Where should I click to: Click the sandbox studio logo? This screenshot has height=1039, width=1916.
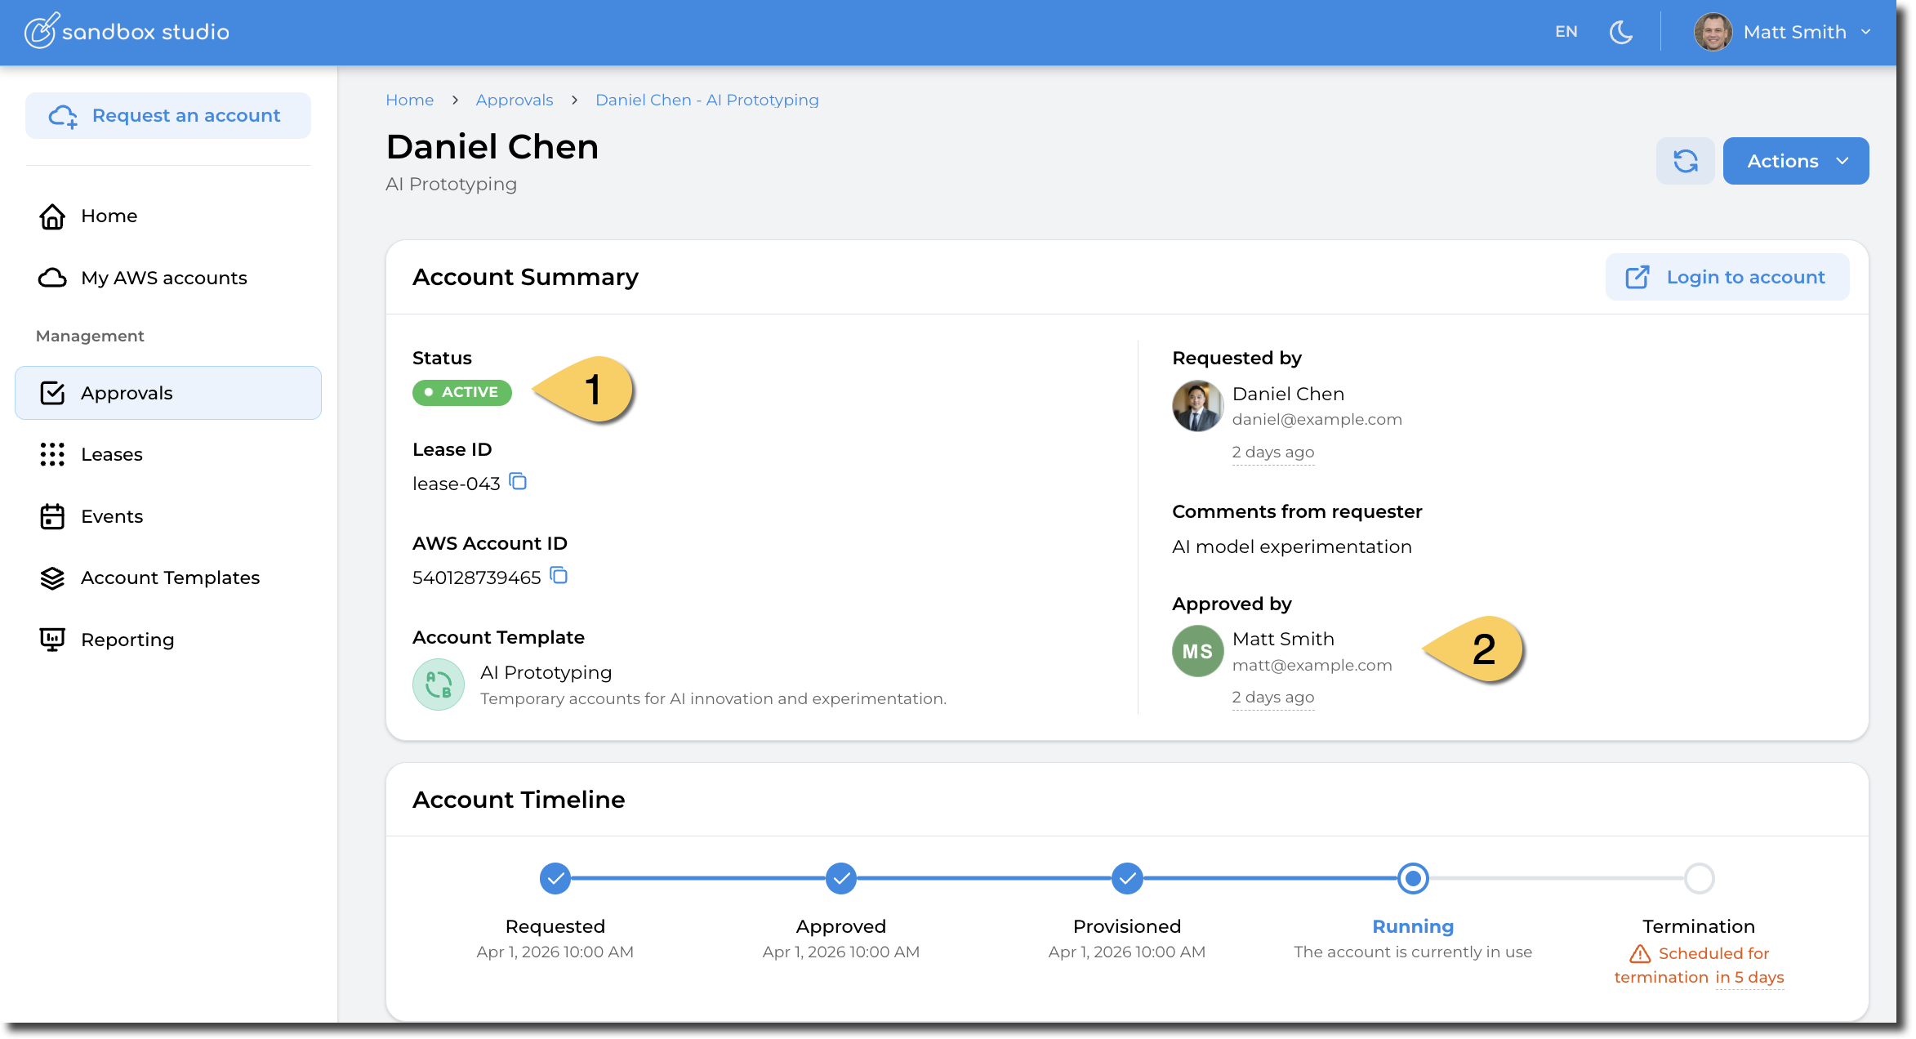(x=127, y=32)
